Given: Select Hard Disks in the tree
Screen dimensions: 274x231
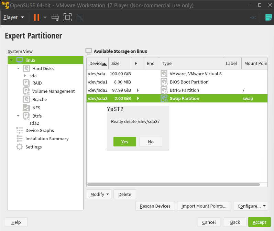Looking at the screenshot, I should click(x=43, y=68).
